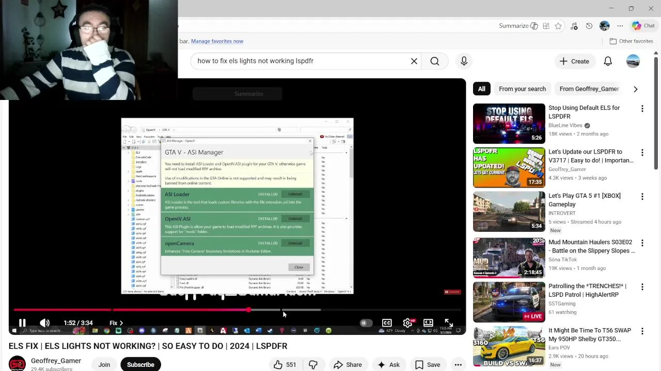The height and width of the screenshot is (371, 661).
Task: Open 'Stop Using Default ELS' video thumbnail
Action: coord(509,124)
